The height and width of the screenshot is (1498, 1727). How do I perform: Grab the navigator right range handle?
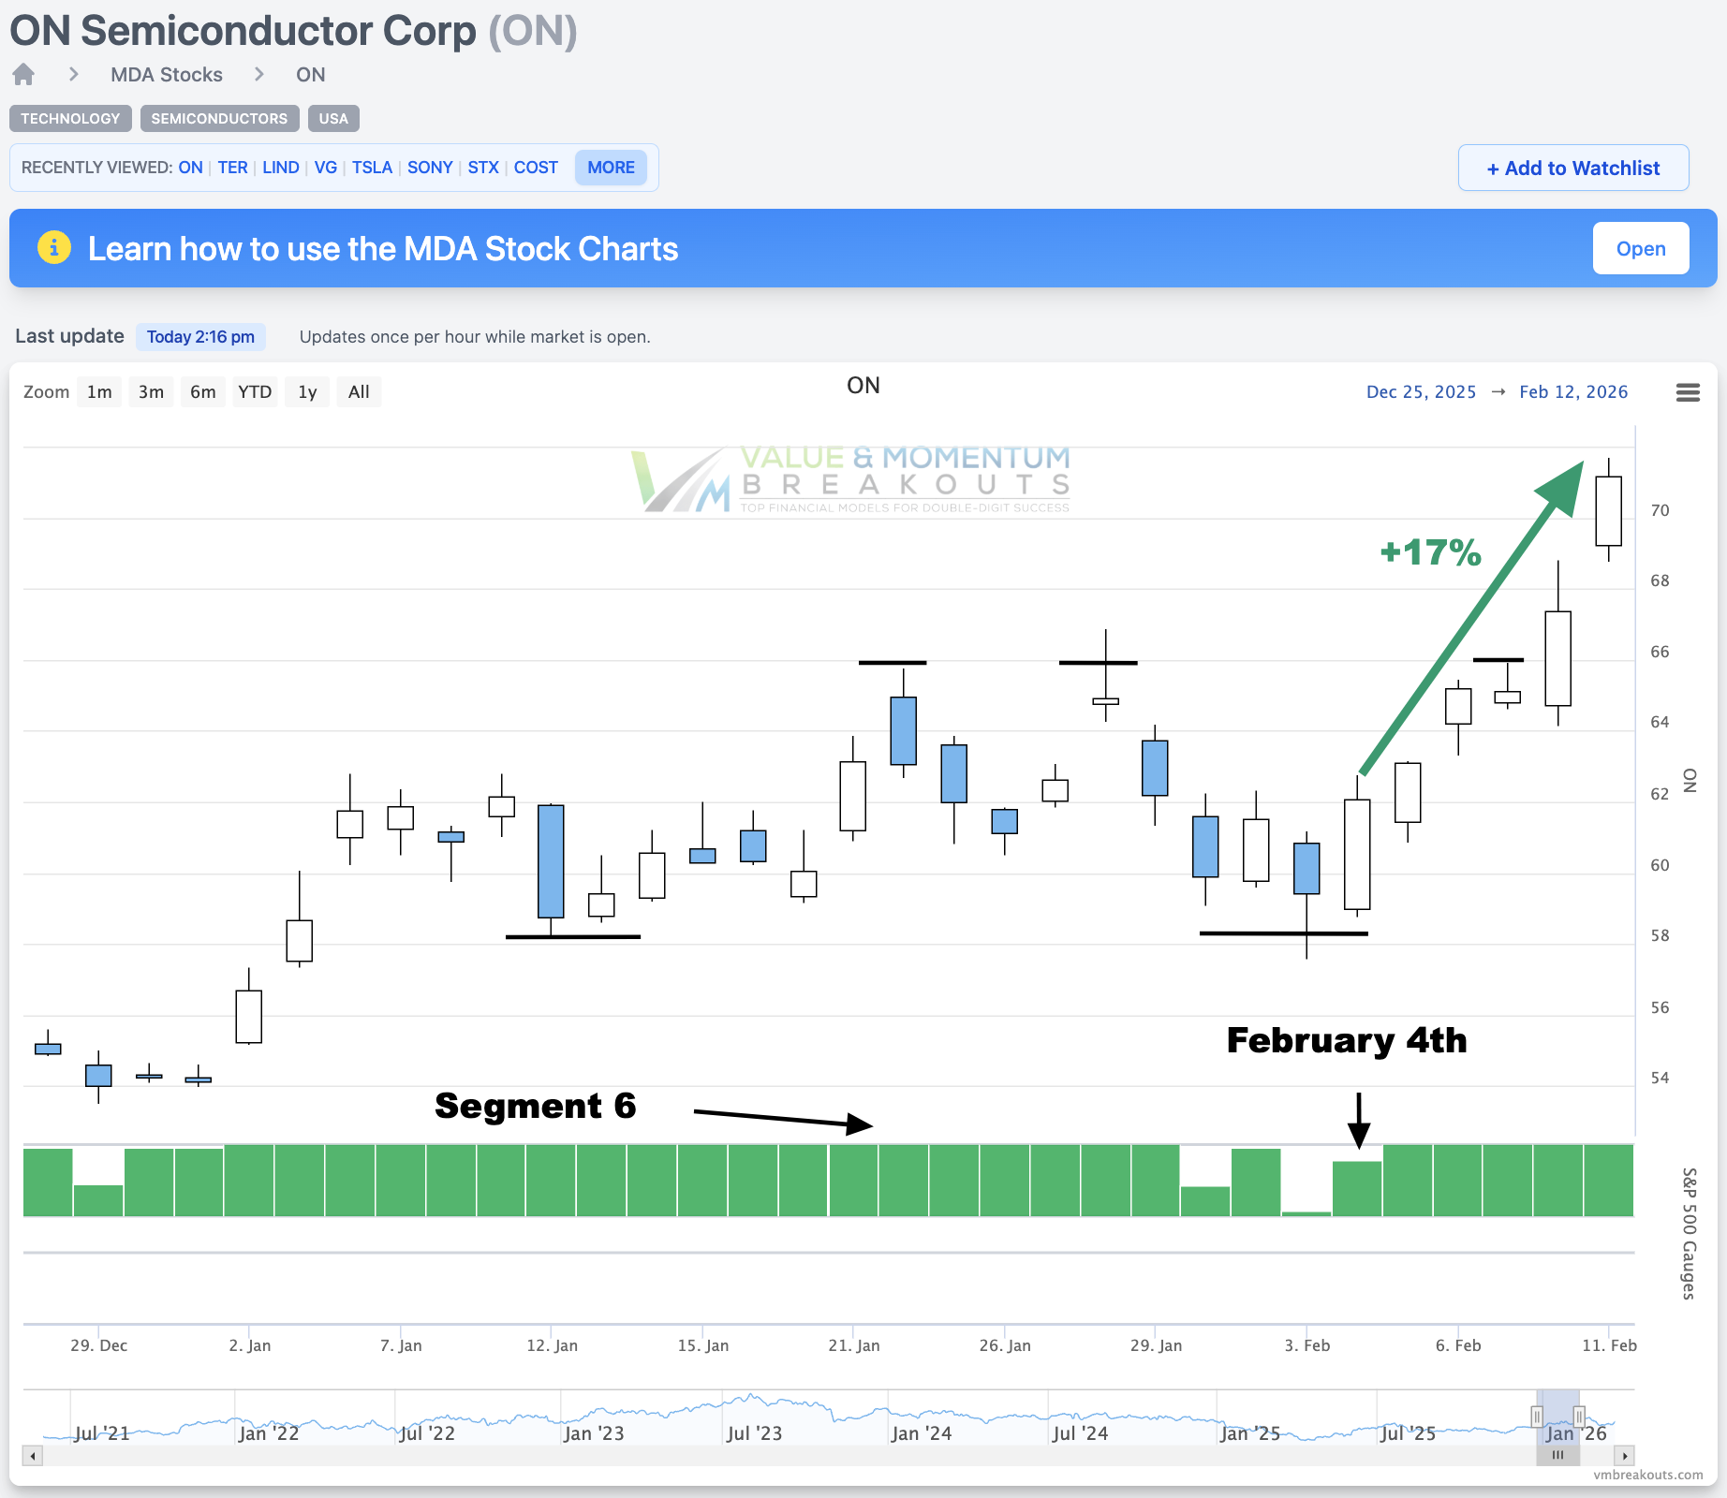[x=1579, y=1417]
